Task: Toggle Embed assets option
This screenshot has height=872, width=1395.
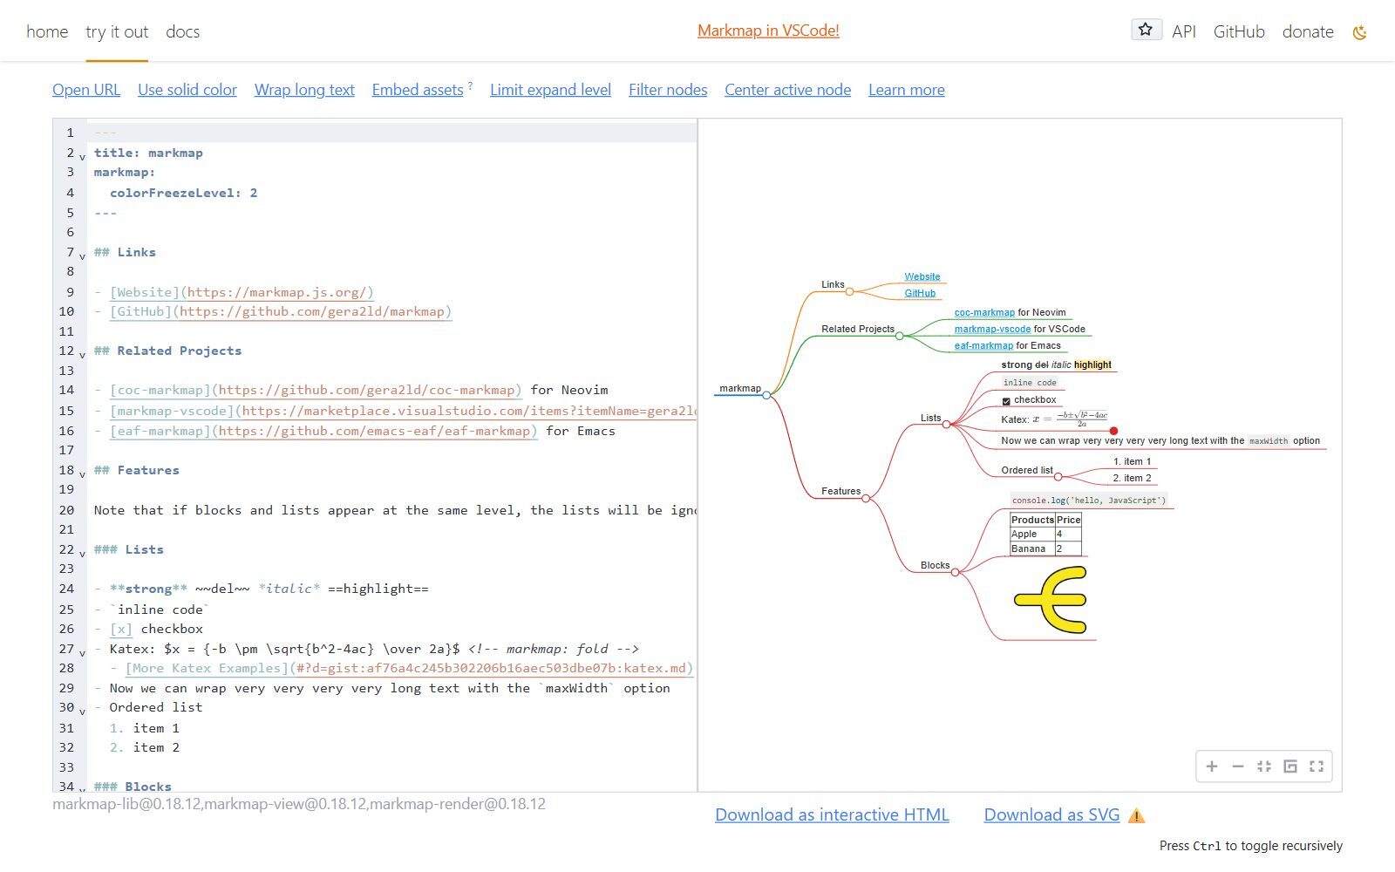Action: (418, 90)
